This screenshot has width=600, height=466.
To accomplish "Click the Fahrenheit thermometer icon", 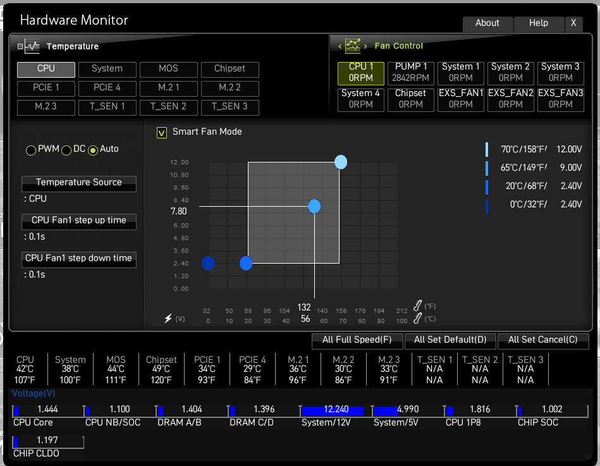I will tap(417, 305).
